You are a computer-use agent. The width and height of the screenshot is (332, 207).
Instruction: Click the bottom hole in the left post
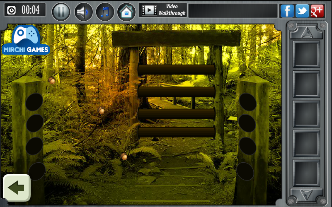tap(37, 171)
